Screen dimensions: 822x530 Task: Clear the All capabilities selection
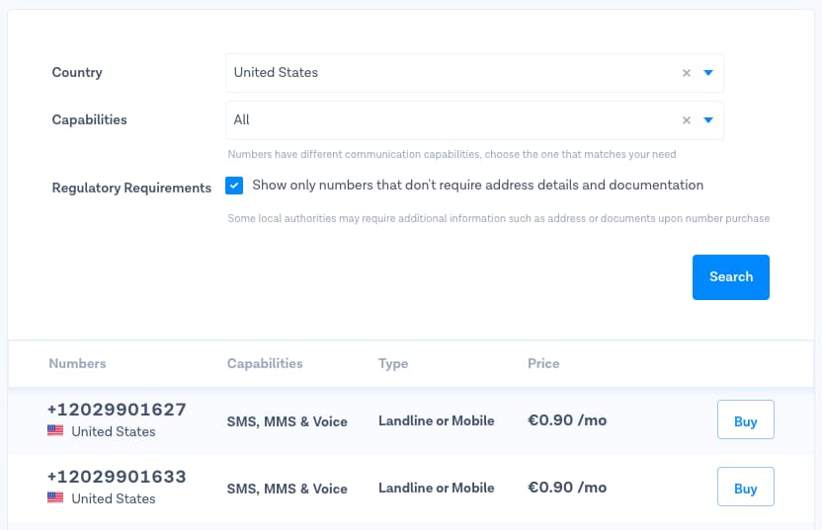687,120
